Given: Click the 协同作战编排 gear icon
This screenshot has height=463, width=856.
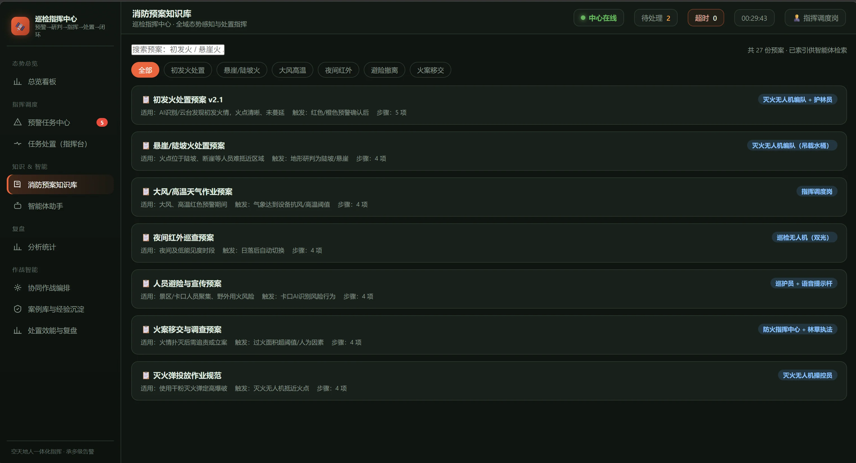Looking at the screenshot, I should tap(17, 288).
